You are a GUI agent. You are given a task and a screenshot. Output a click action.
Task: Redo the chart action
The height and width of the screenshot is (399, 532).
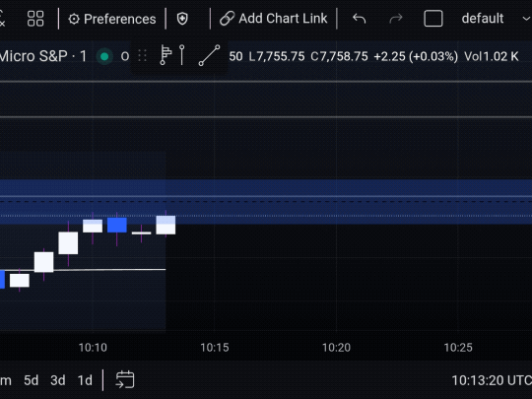[396, 19]
